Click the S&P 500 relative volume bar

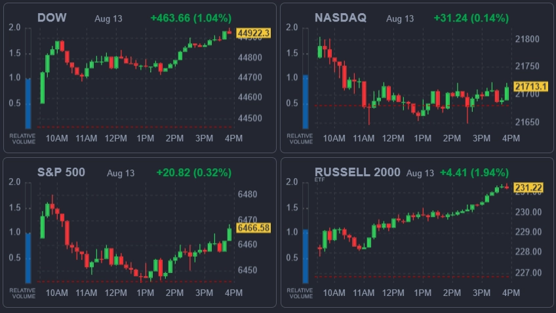(28, 258)
